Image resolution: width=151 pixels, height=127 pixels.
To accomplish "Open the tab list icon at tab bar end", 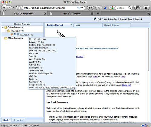I will [x=149, y=14].
